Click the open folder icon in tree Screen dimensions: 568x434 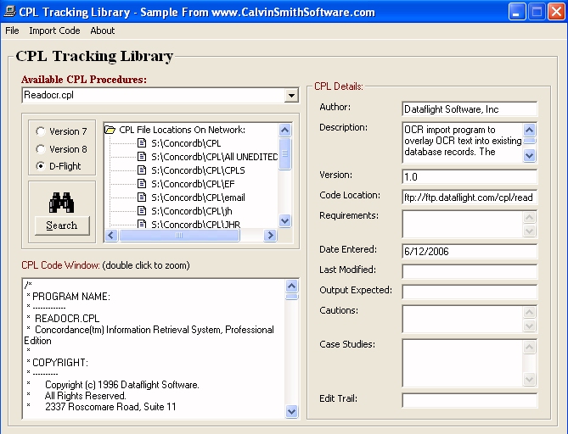coord(110,130)
